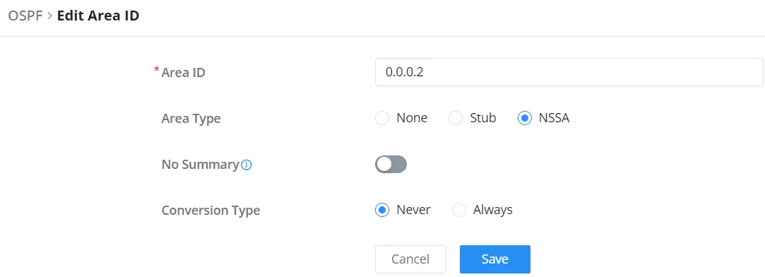
Task: Cancel editing the area
Action: coord(410,259)
